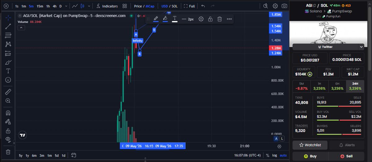Remove drawings with left toolbar trash icon
Screen dimensions: 372x162
coord(8,152)
